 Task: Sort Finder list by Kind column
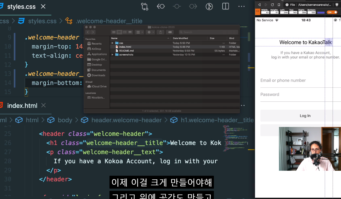(x=233, y=38)
